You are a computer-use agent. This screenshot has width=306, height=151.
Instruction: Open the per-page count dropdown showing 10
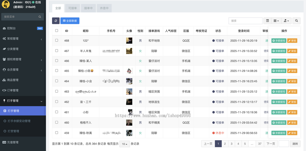124,144
